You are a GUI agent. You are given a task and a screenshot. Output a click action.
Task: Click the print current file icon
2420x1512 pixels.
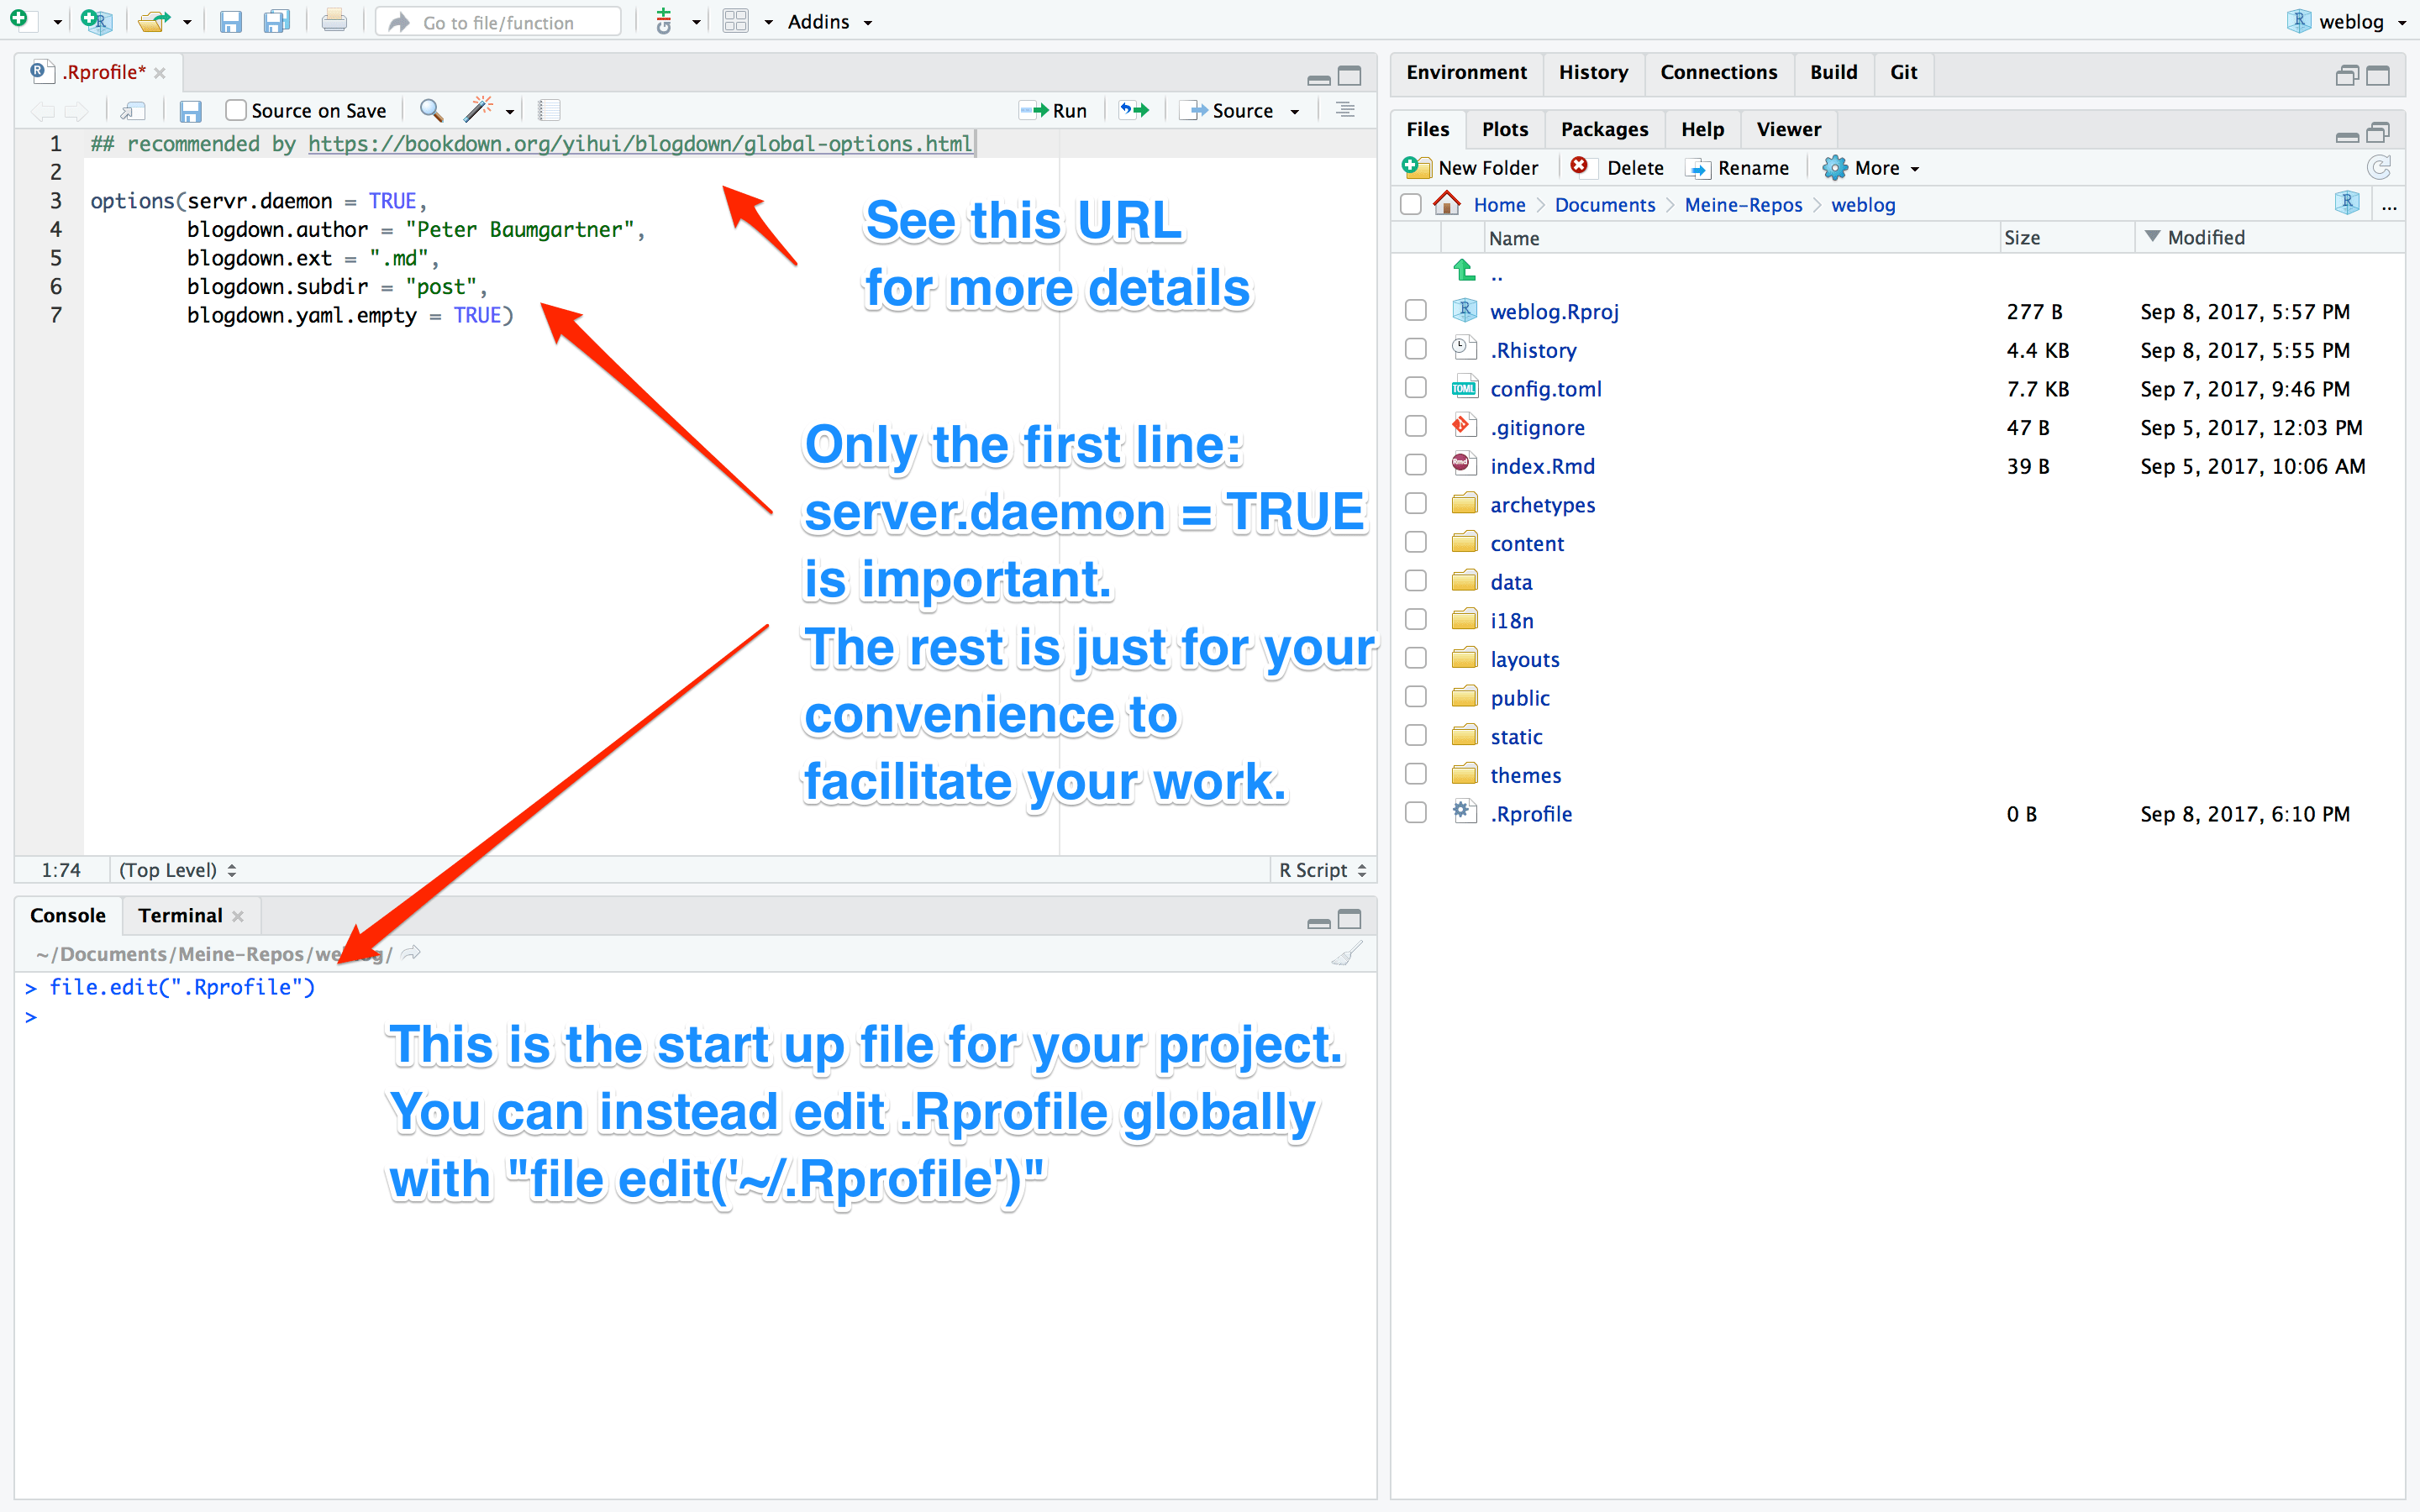[x=334, y=21]
